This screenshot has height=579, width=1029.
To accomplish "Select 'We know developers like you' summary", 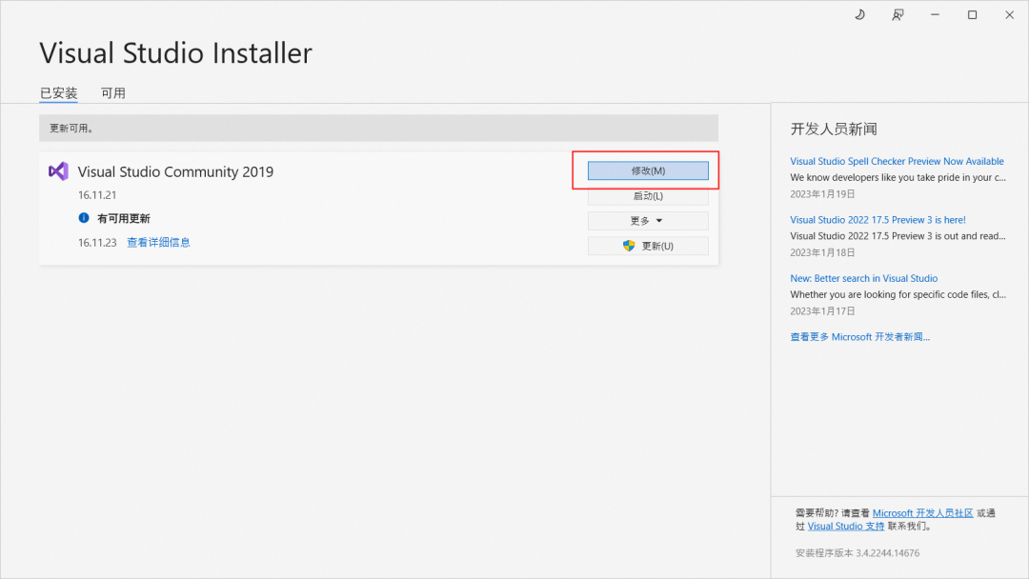I will click(898, 177).
